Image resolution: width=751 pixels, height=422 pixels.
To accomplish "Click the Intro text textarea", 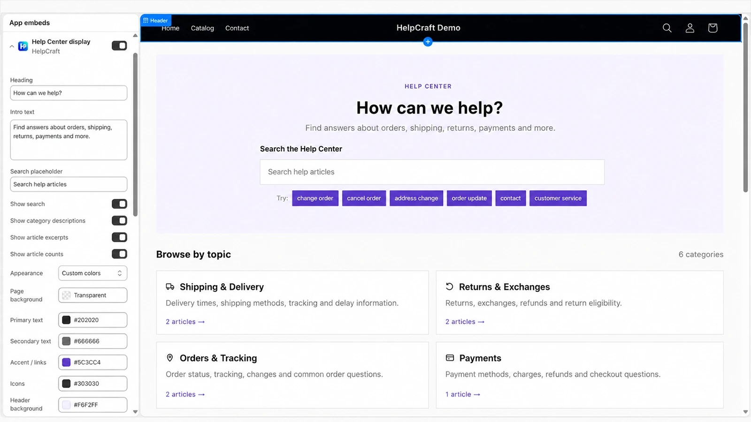I will pyautogui.click(x=69, y=140).
